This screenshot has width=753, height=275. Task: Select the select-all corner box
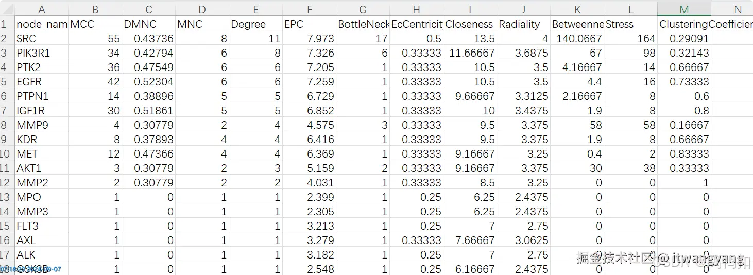coord(6,9)
